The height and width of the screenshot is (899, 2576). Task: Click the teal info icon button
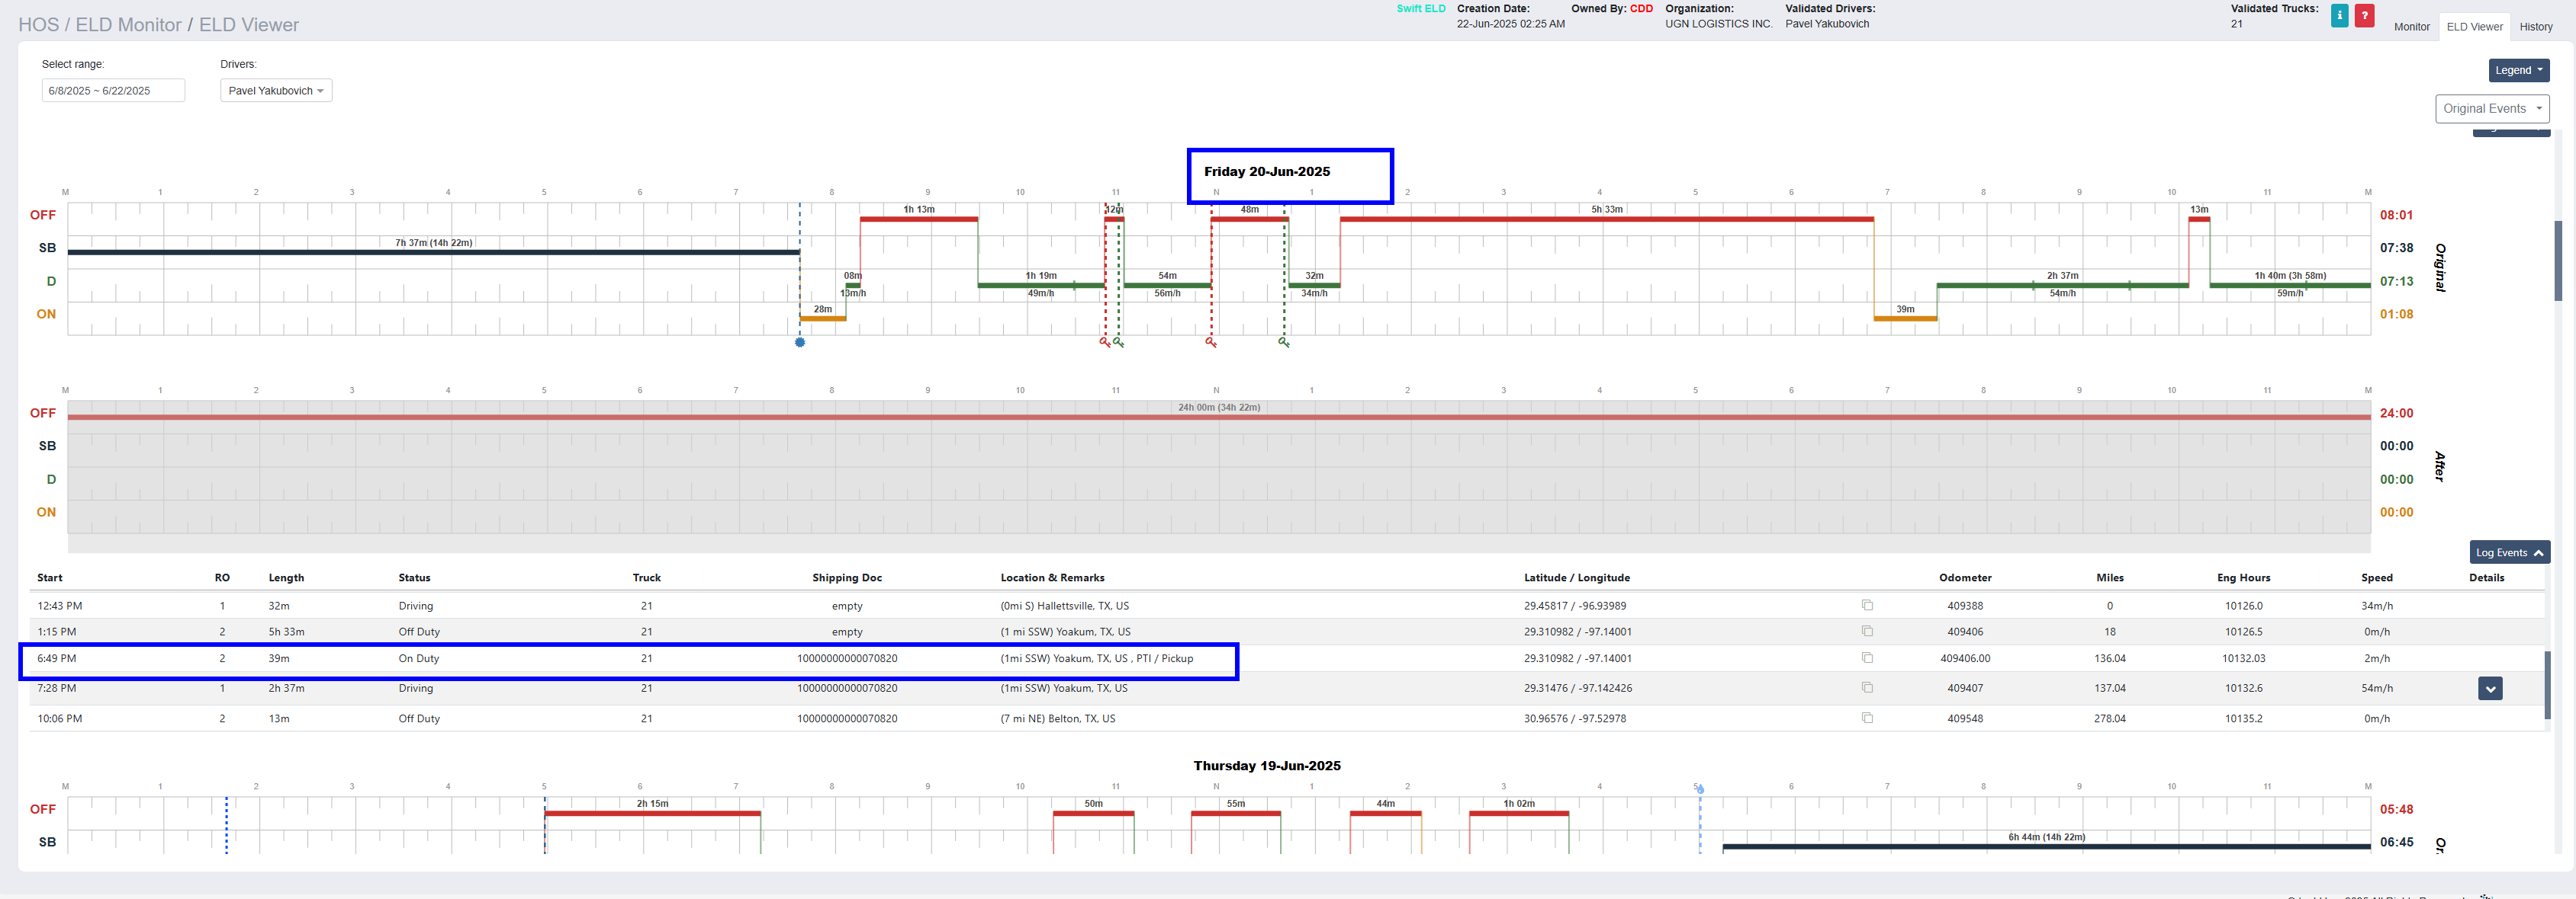[x=2339, y=15]
